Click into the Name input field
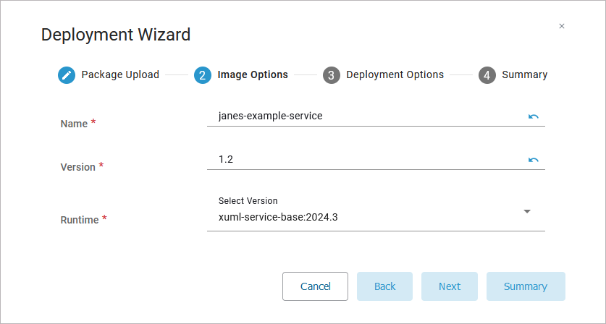The width and height of the screenshot is (606, 324). (366, 116)
